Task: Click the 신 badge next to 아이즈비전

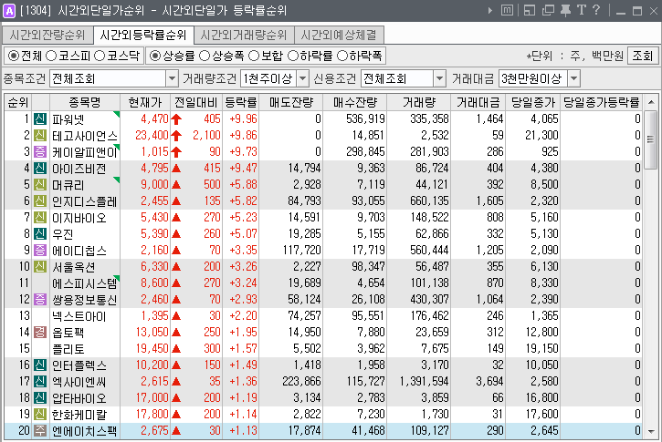Action: point(40,168)
